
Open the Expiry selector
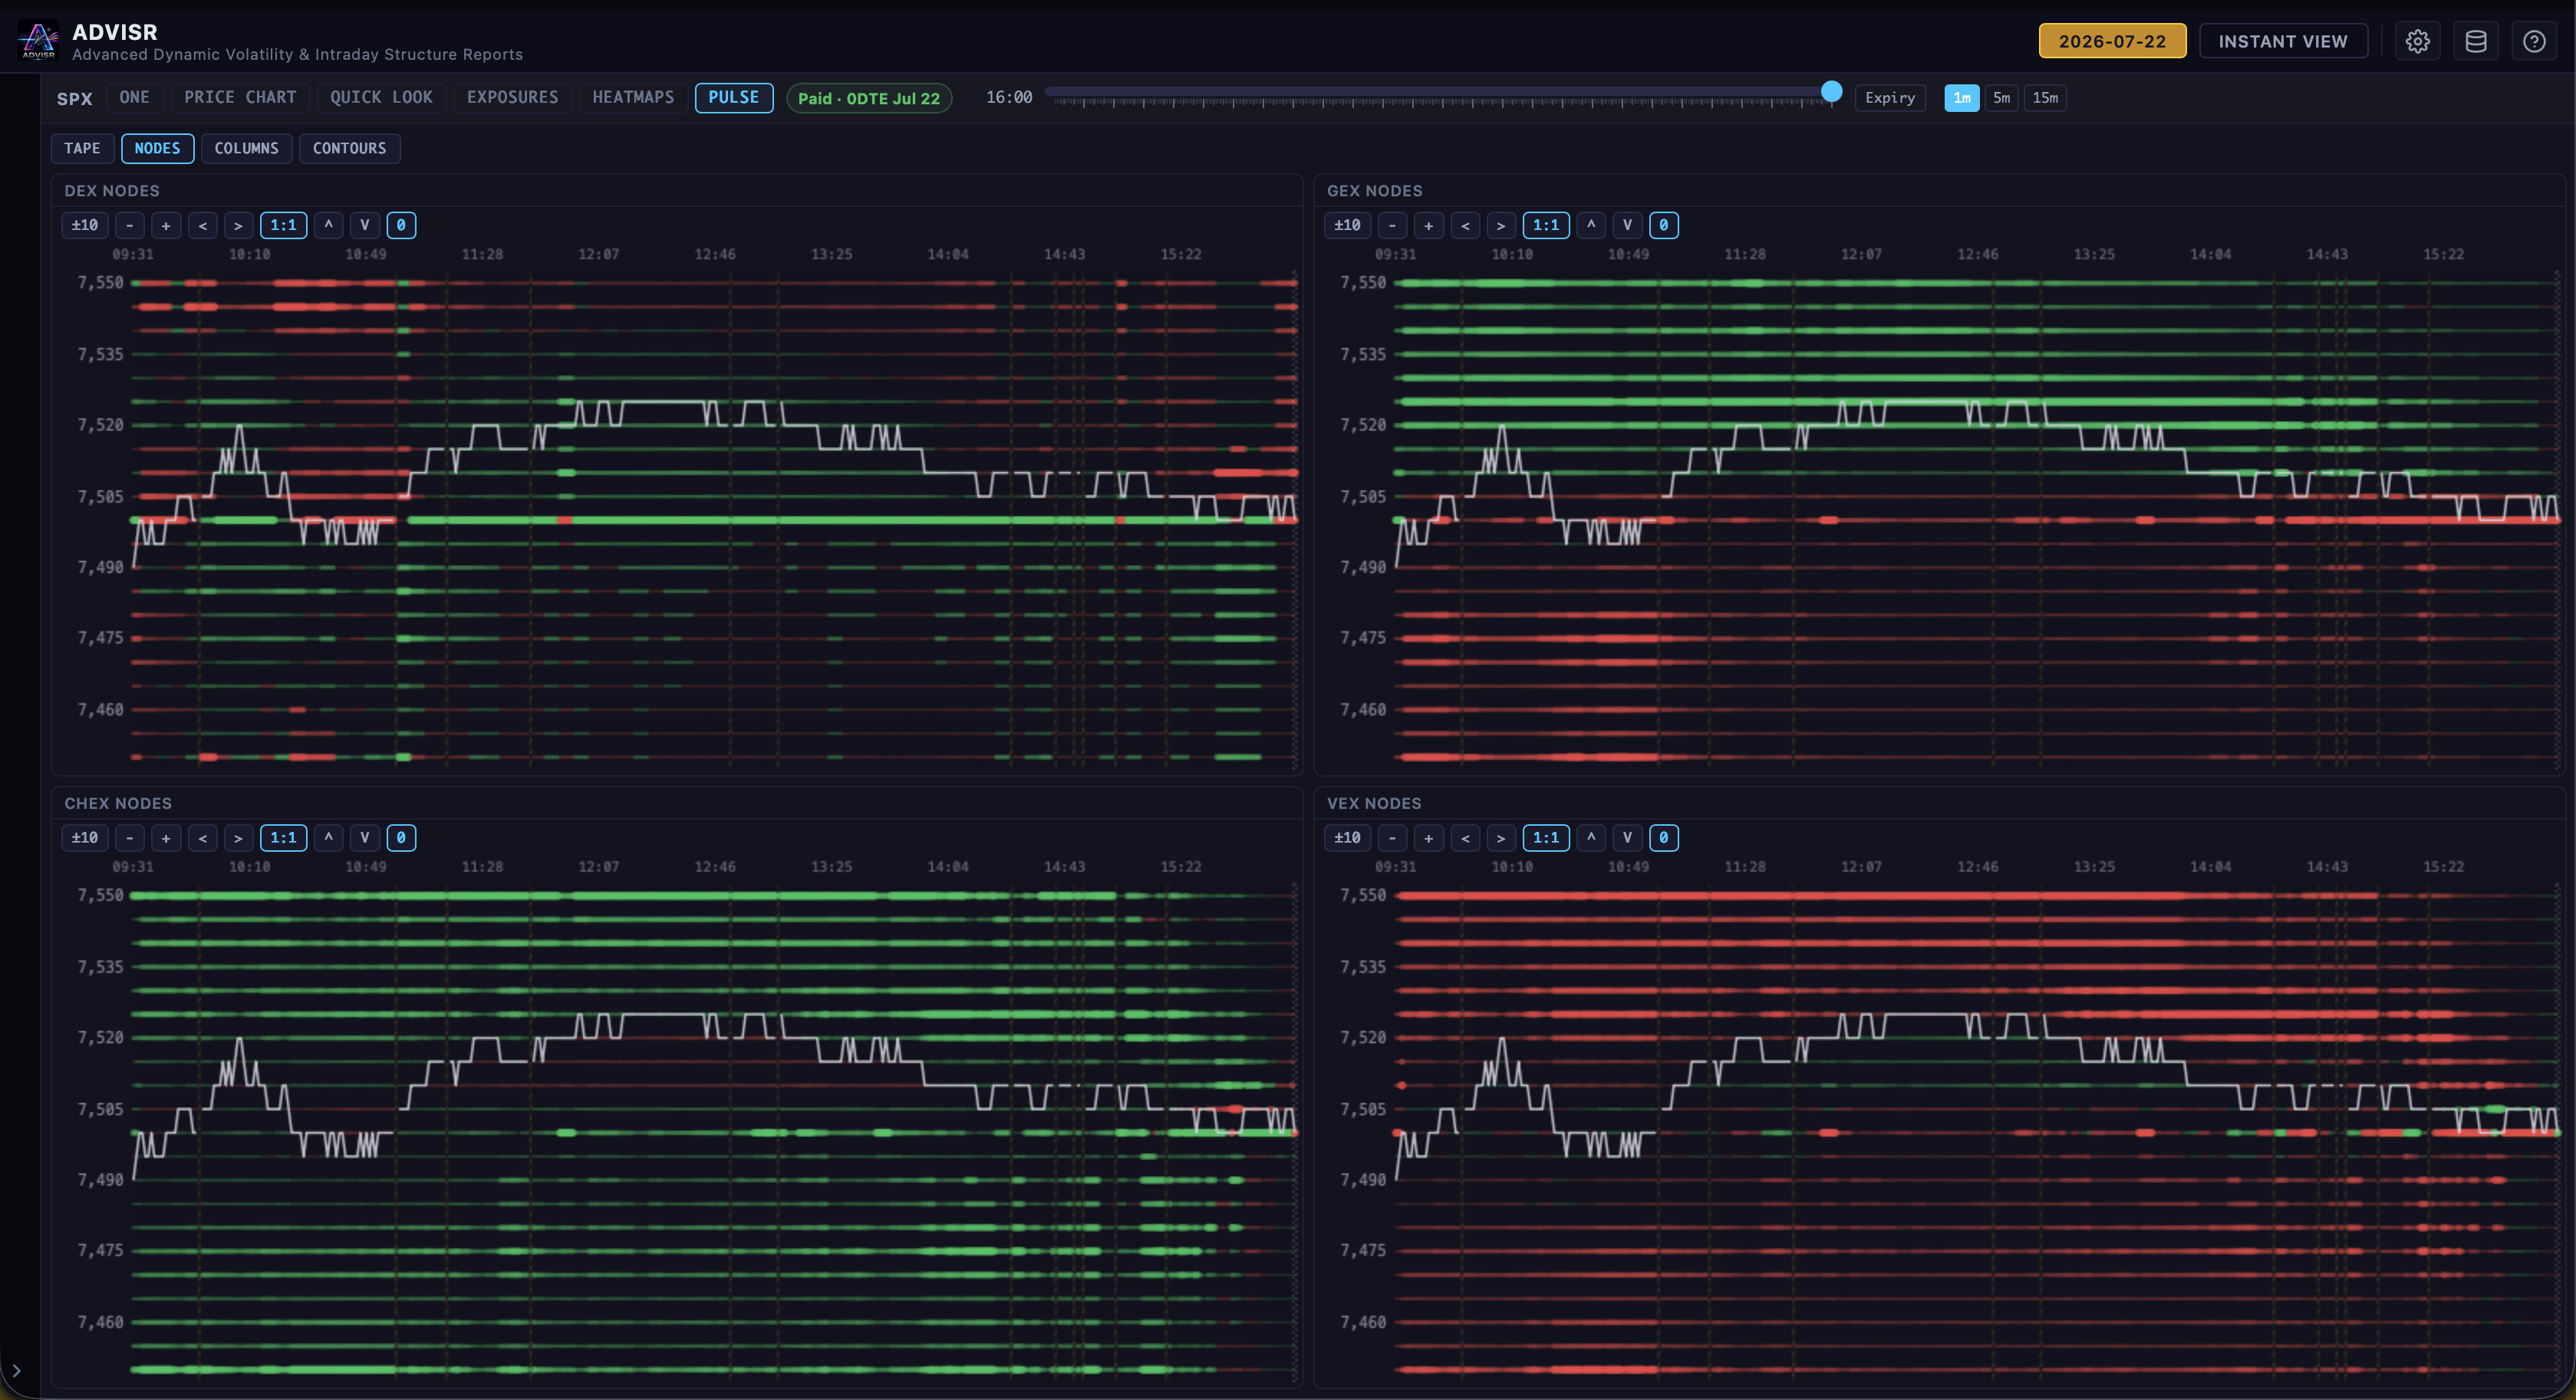pos(1889,98)
